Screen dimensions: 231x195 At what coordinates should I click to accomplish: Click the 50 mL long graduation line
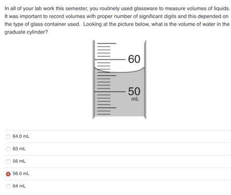tap(110, 92)
